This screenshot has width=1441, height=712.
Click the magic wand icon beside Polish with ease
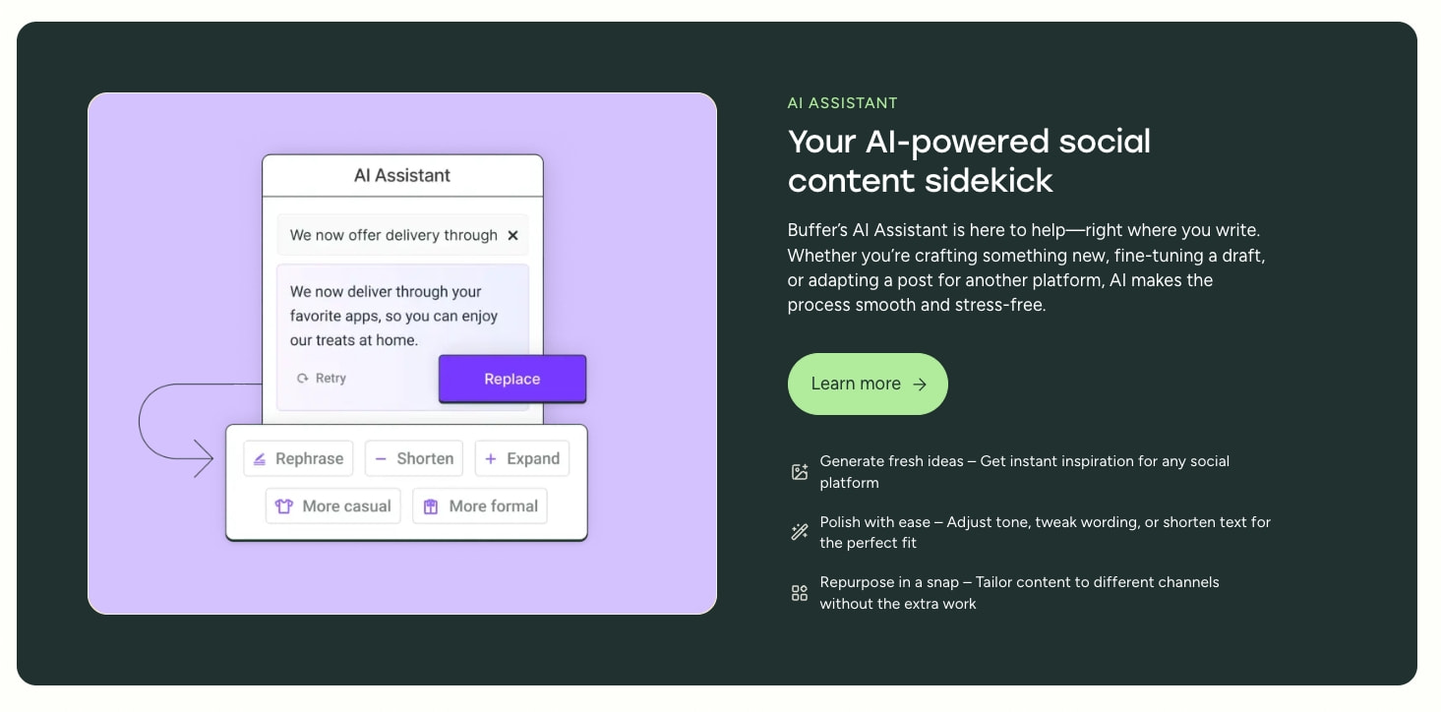[x=800, y=532]
